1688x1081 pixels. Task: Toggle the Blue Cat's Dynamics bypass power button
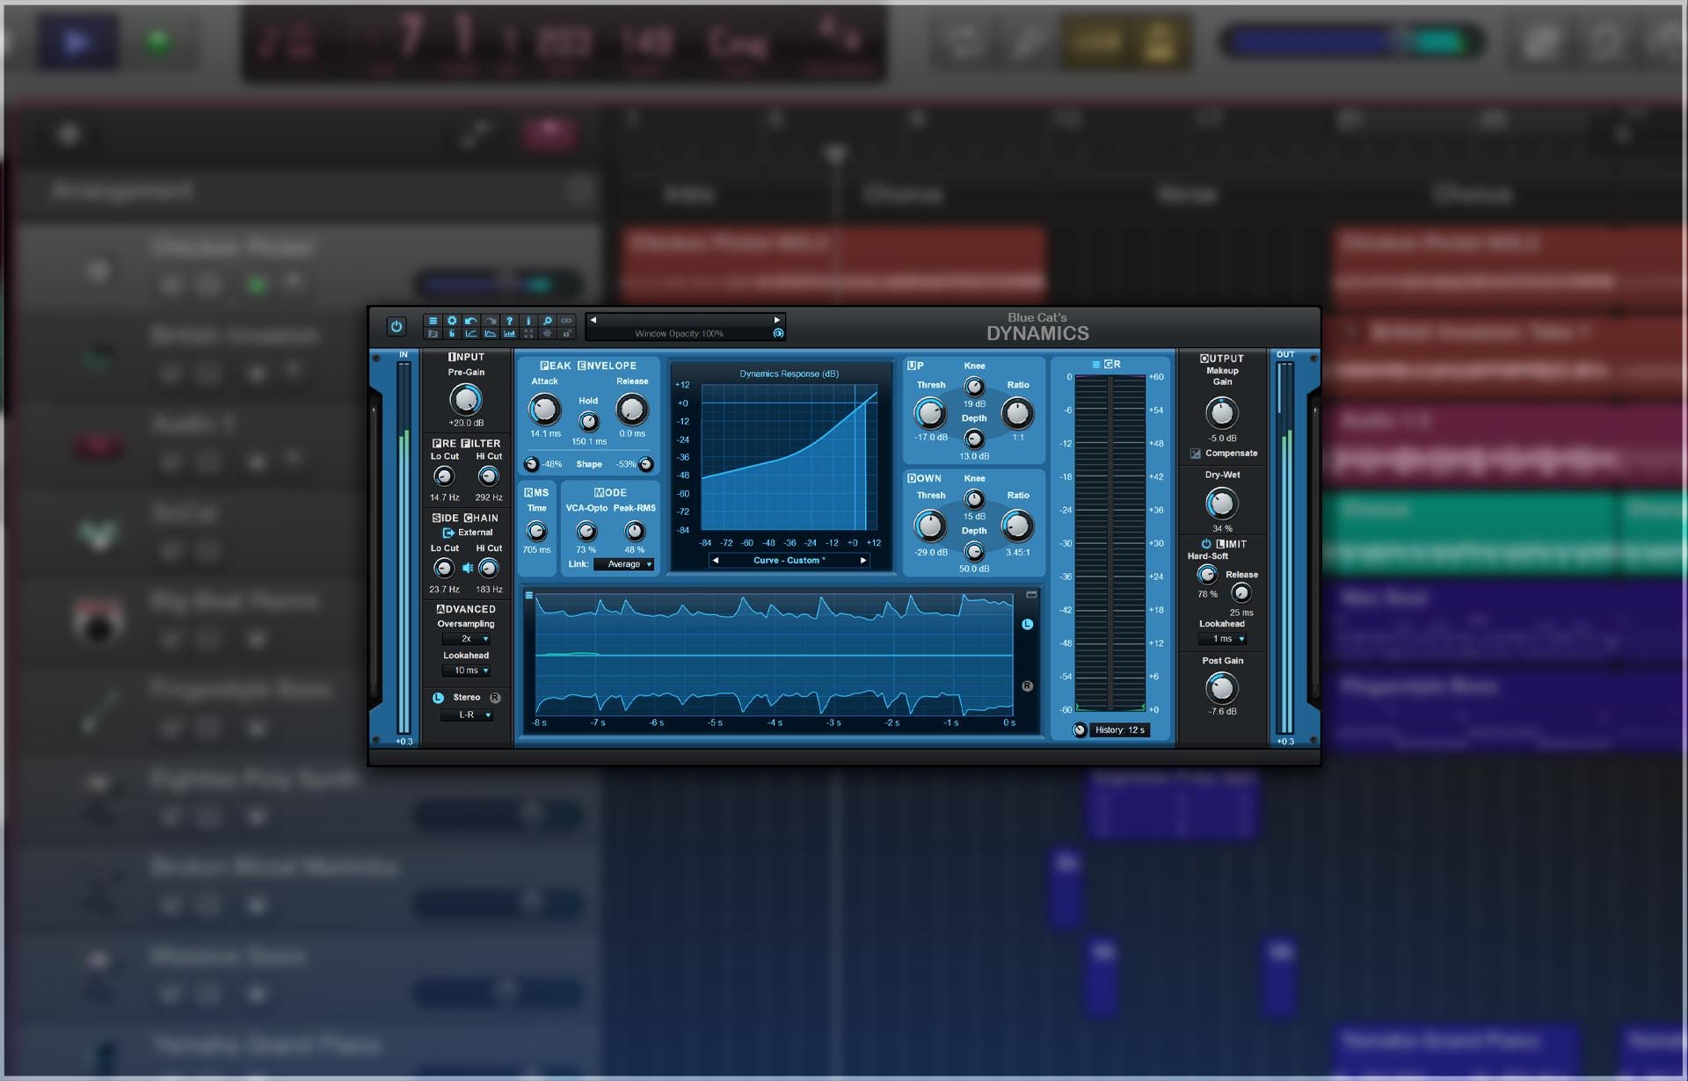click(397, 326)
